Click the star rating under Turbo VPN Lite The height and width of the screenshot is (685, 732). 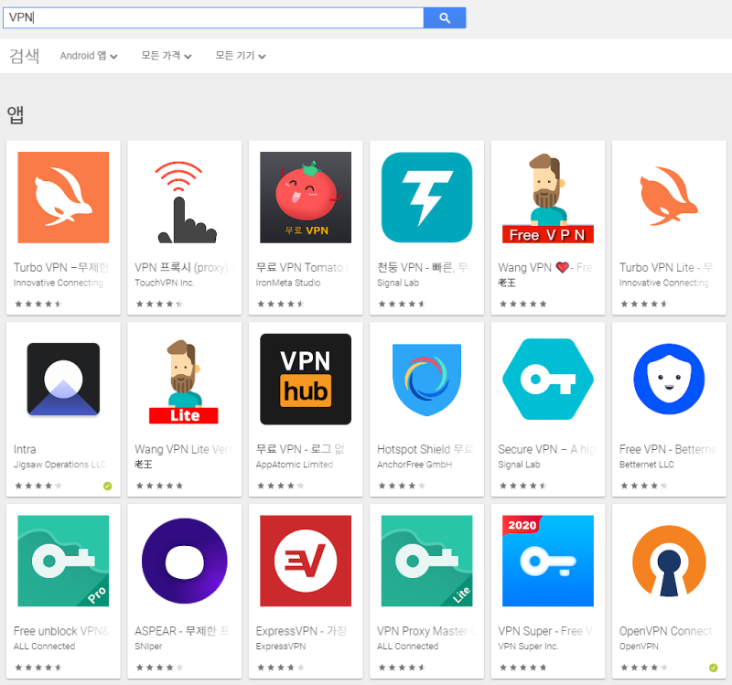(x=644, y=304)
